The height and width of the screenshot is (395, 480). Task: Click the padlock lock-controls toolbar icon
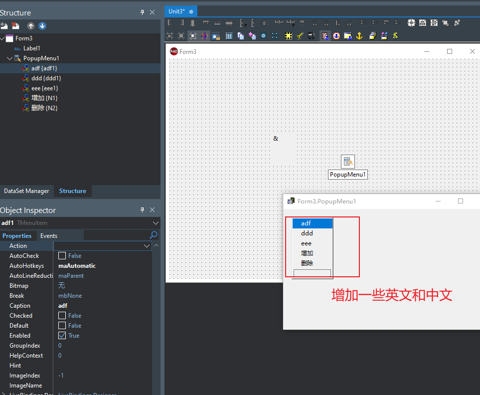216,36
